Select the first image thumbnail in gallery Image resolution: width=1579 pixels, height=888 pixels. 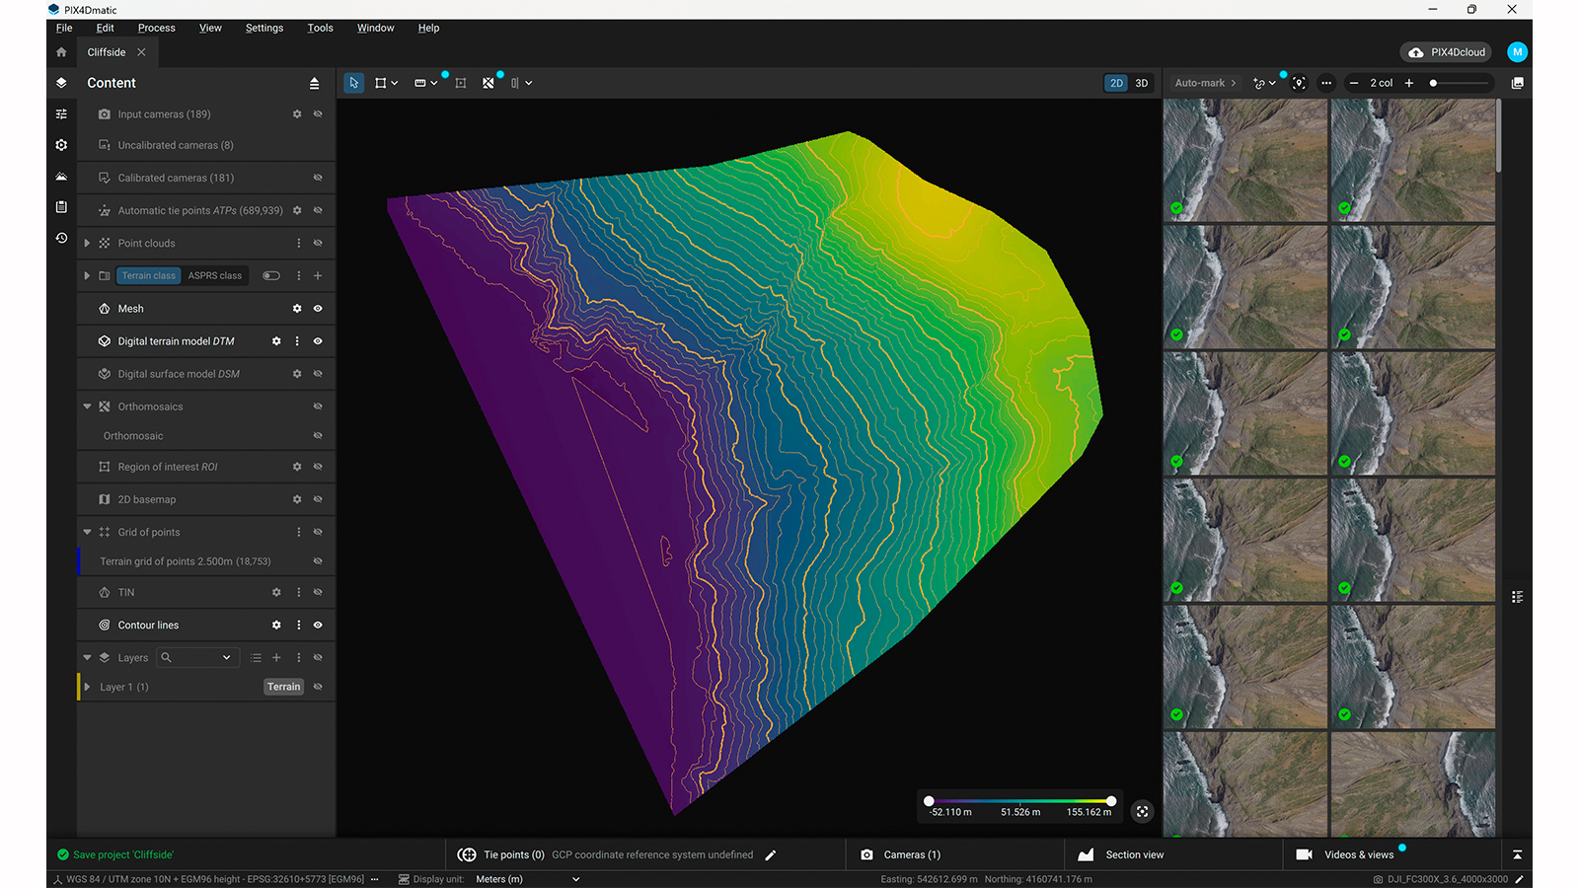click(x=1245, y=160)
